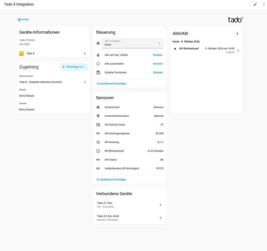
Task: Click the tado logo
Action: click(x=236, y=20)
